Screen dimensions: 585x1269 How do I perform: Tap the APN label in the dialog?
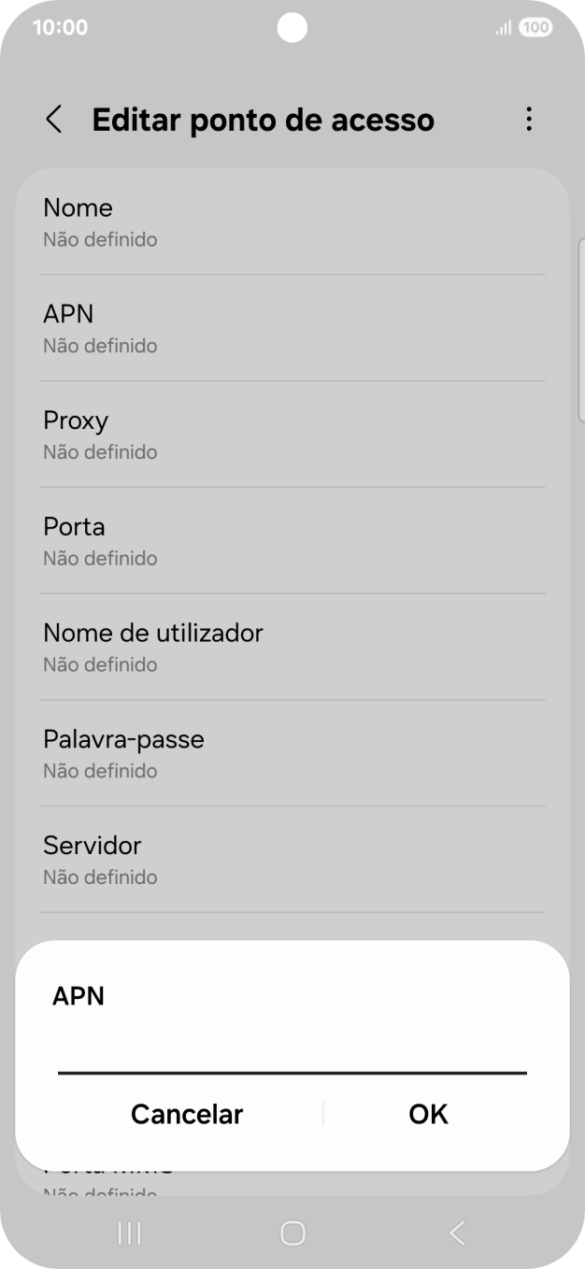[78, 996]
